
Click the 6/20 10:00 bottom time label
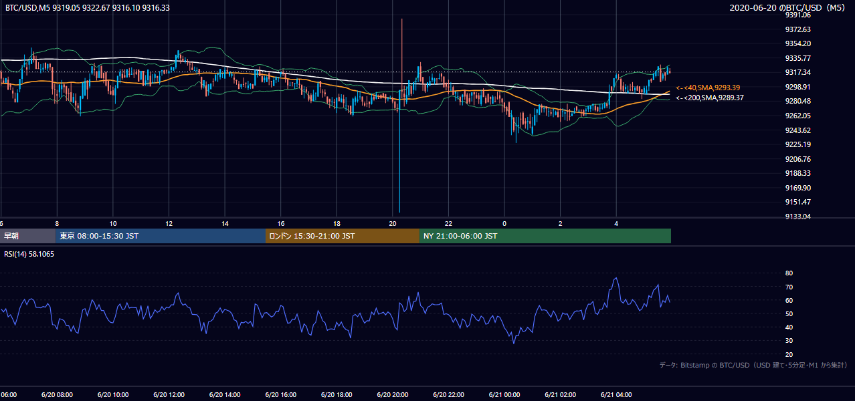coord(113,395)
